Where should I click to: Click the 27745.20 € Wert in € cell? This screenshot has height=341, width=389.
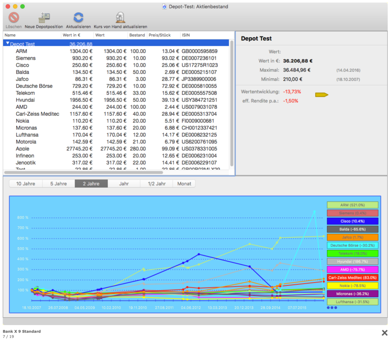tap(79, 149)
